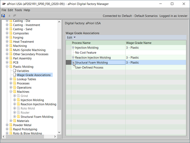Click the Process Name column header
The width and height of the screenshot is (190, 143).
point(98,43)
